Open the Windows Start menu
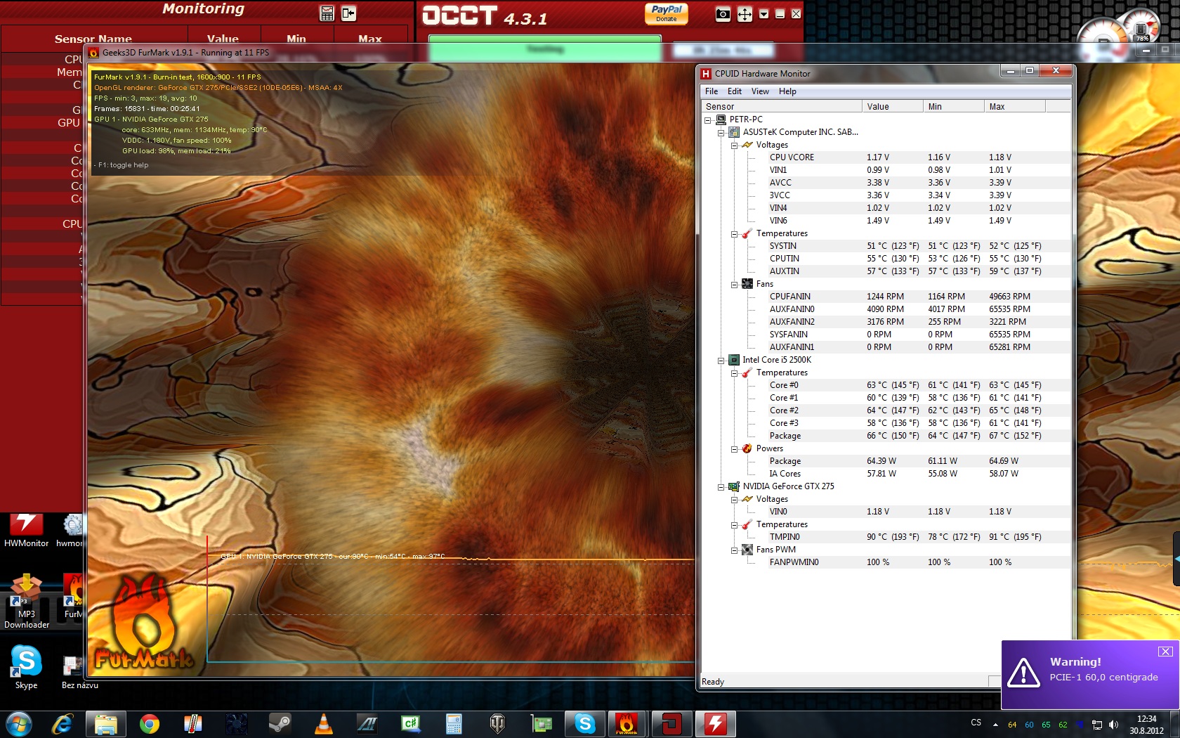Image resolution: width=1180 pixels, height=738 pixels. [19, 723]
